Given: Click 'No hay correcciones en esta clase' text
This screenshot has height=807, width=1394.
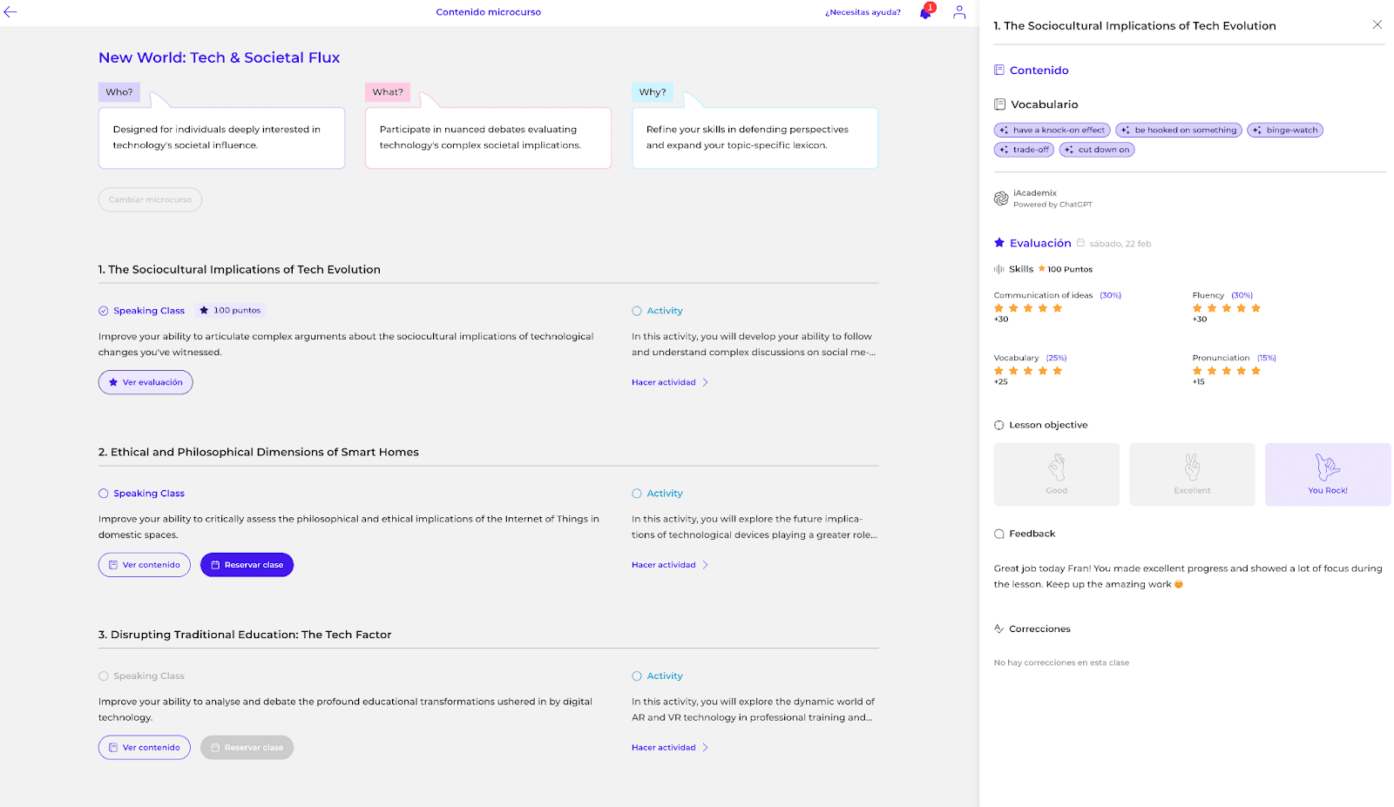Looking at the screenshot, I should pyautogui.click(x=1061, y=662).
